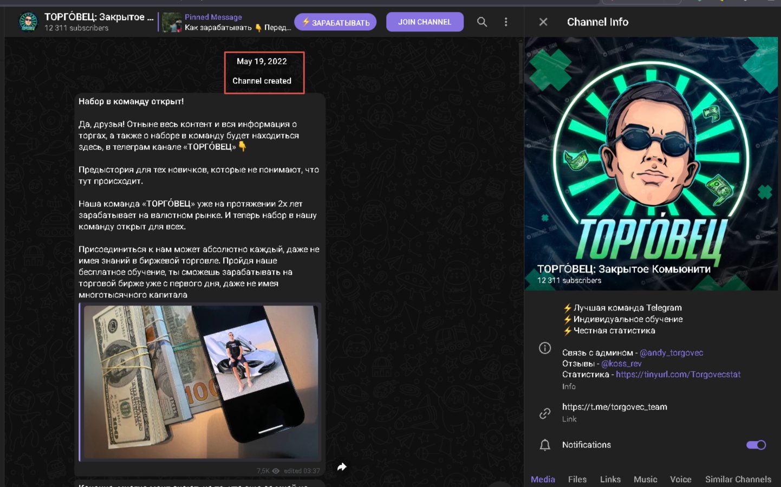Open the tinyurl.com/Torgovecstat link
Viewport: 781px width, 487px height.
coord(678,374)
